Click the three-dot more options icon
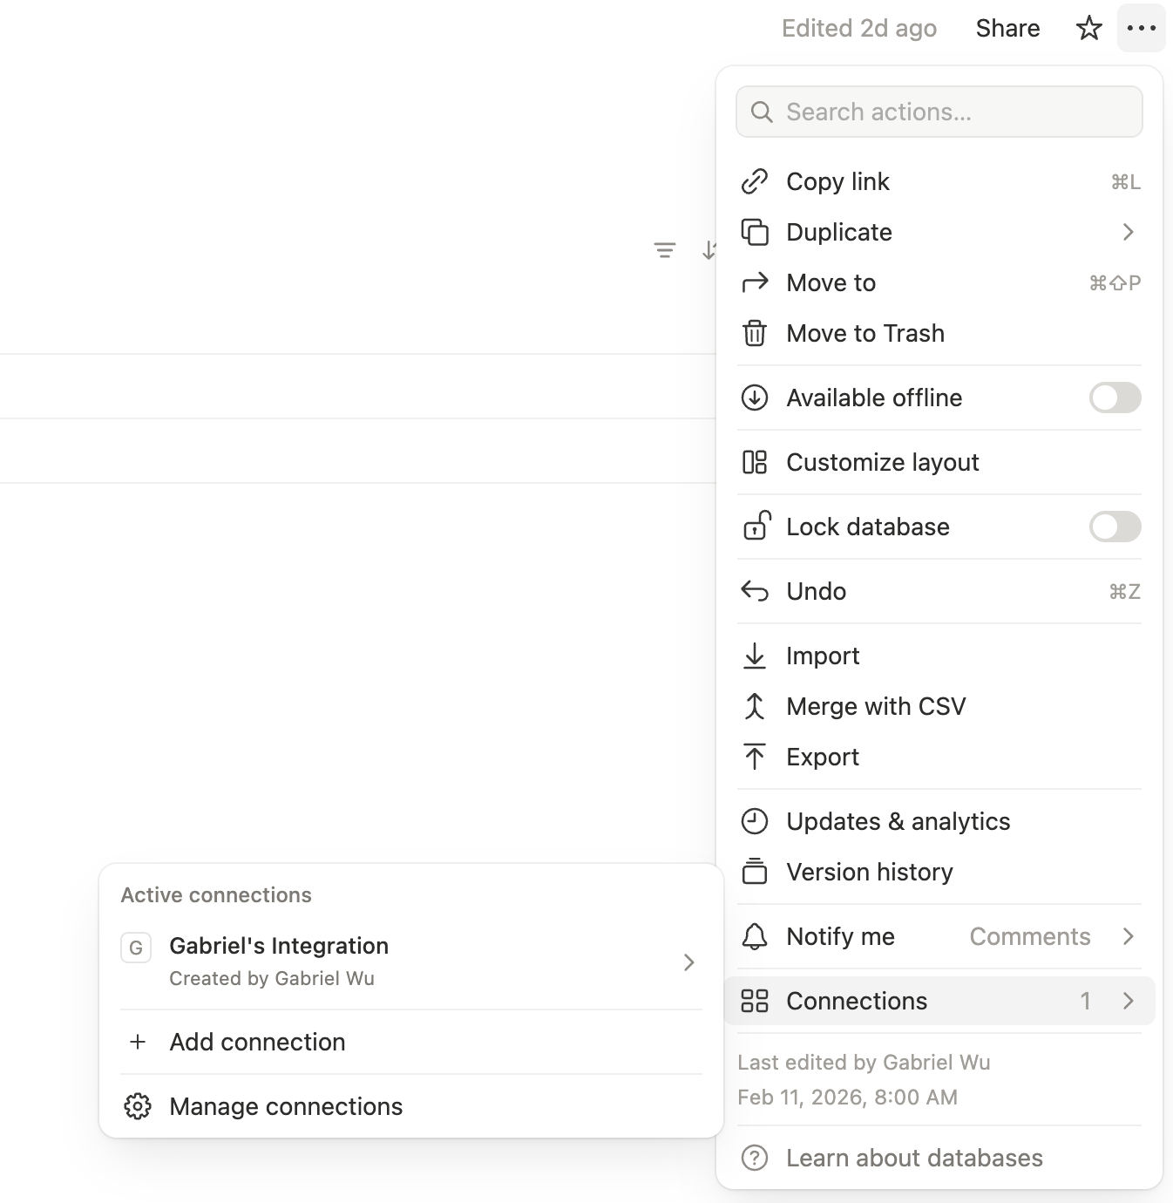 pyautogui.click(x=1141, y=29)
